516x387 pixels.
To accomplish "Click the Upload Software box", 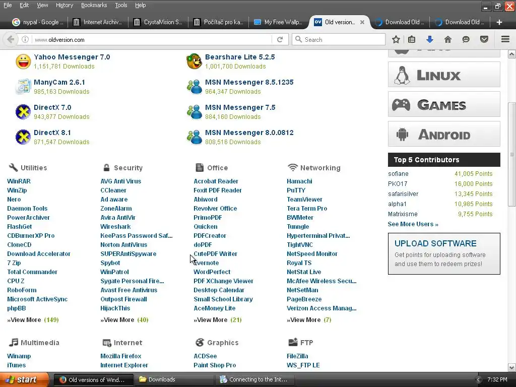I will pyautogui.click(x=444, y=254).
